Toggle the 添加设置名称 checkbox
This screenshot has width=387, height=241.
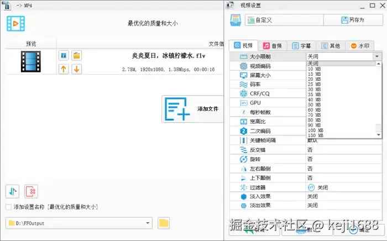8,207
